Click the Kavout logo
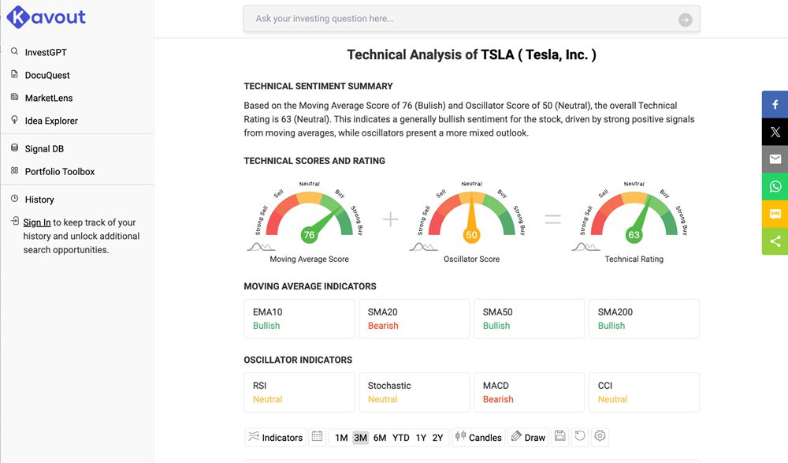 [46, 17]
